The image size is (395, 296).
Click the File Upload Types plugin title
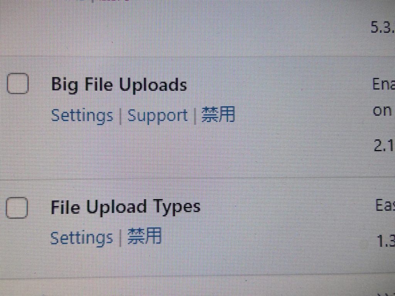(125, 207)
